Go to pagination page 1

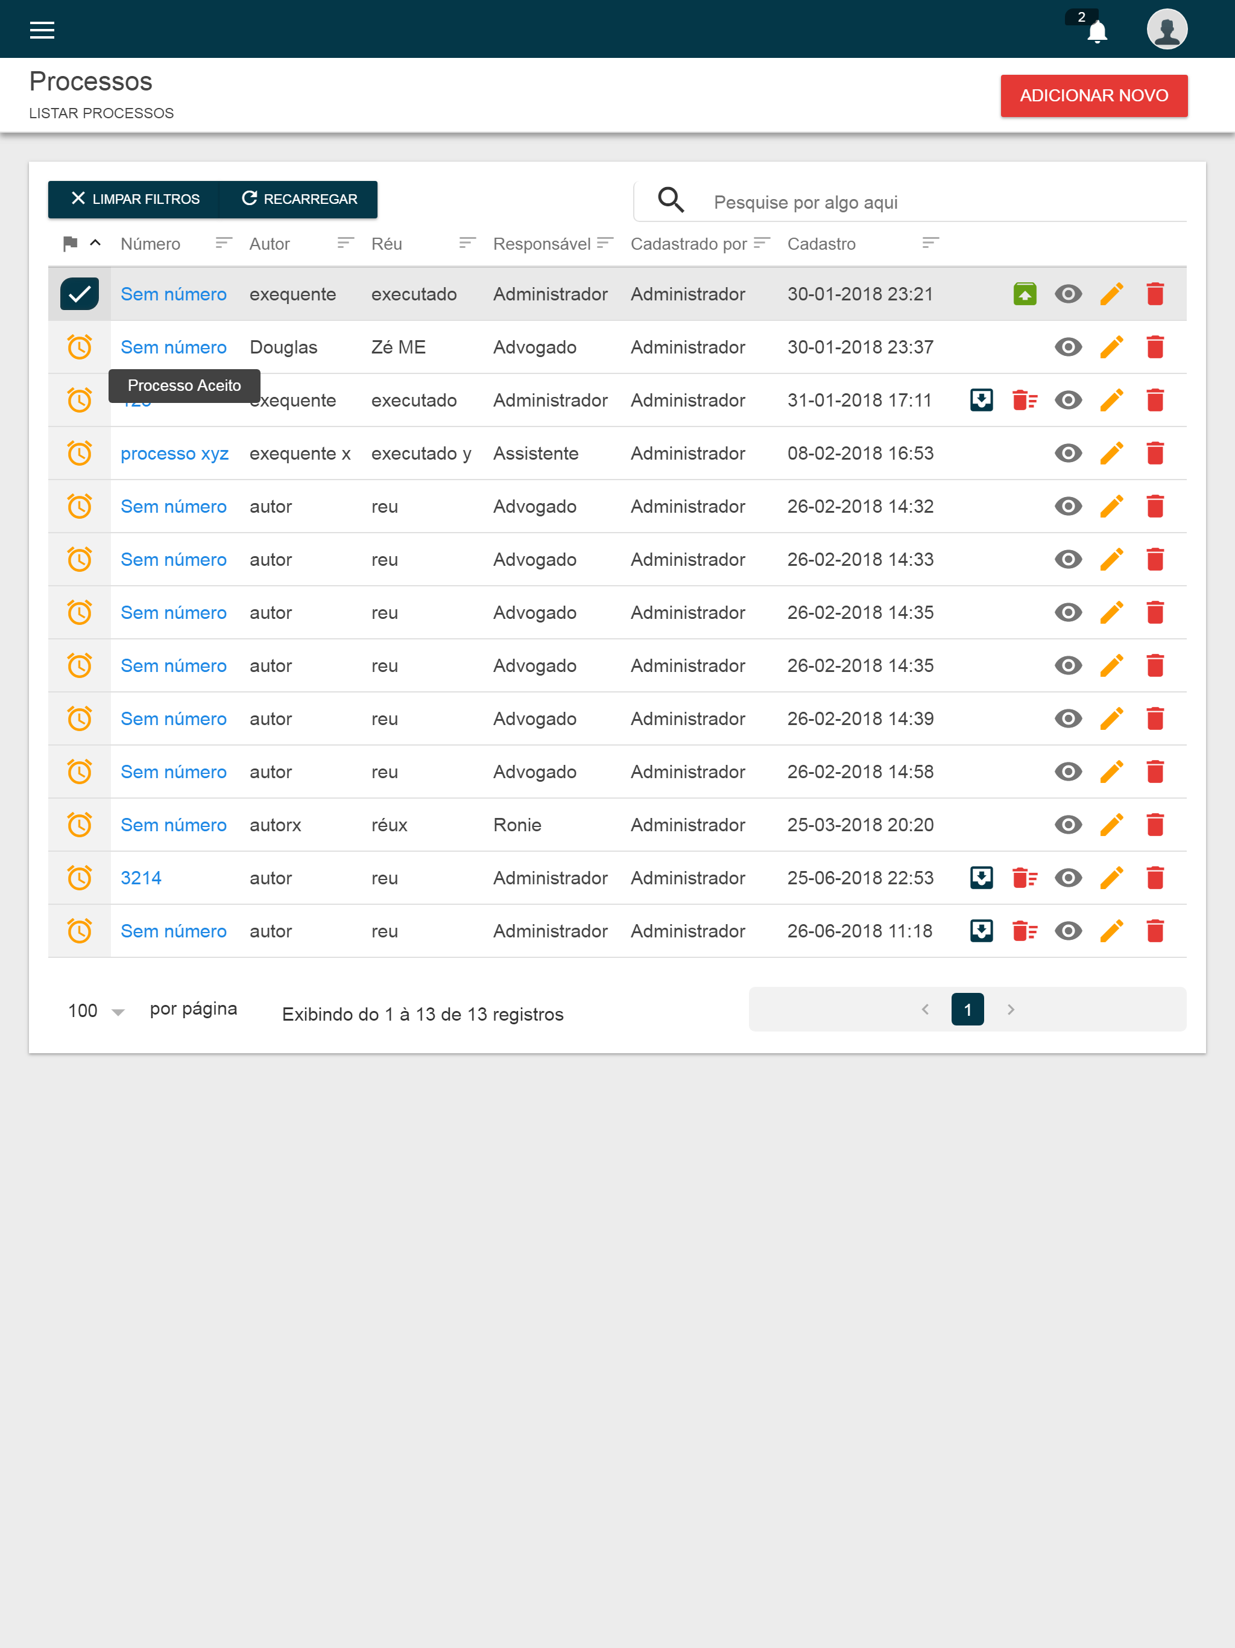(x=967, y=1010)
